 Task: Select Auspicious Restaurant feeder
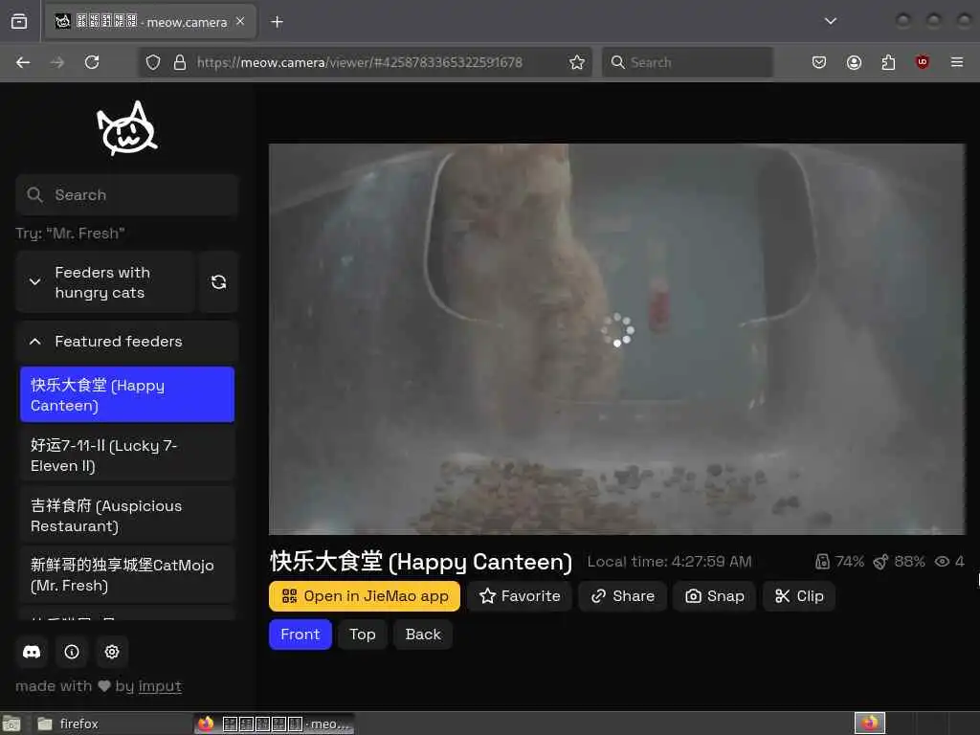127,516
